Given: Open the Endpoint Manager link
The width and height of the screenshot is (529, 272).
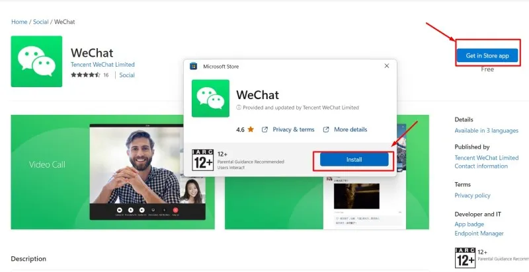Looking at the screenshot, I should coord(479,233).
